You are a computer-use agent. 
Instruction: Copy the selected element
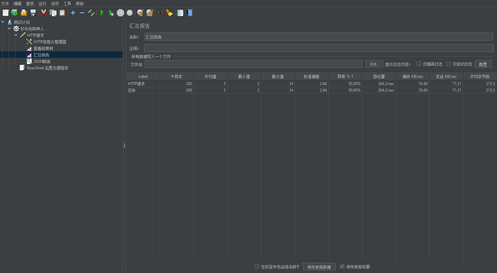pos(53,13)
